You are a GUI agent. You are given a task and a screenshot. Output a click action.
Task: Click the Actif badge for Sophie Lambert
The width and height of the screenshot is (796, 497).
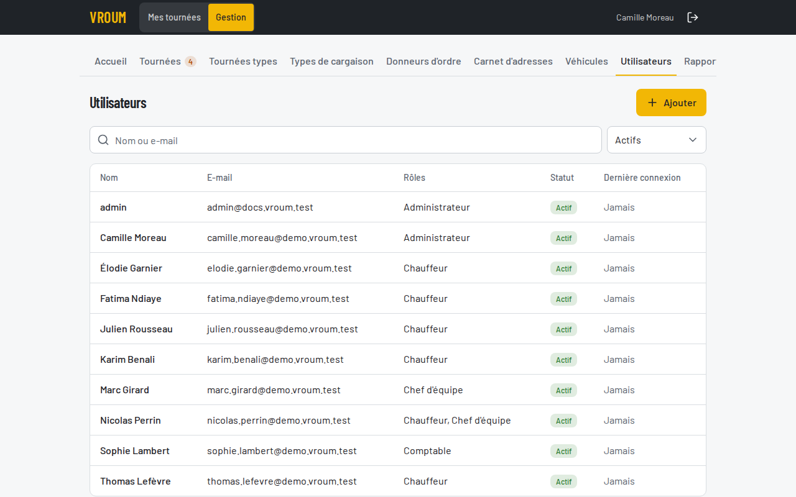563,451
